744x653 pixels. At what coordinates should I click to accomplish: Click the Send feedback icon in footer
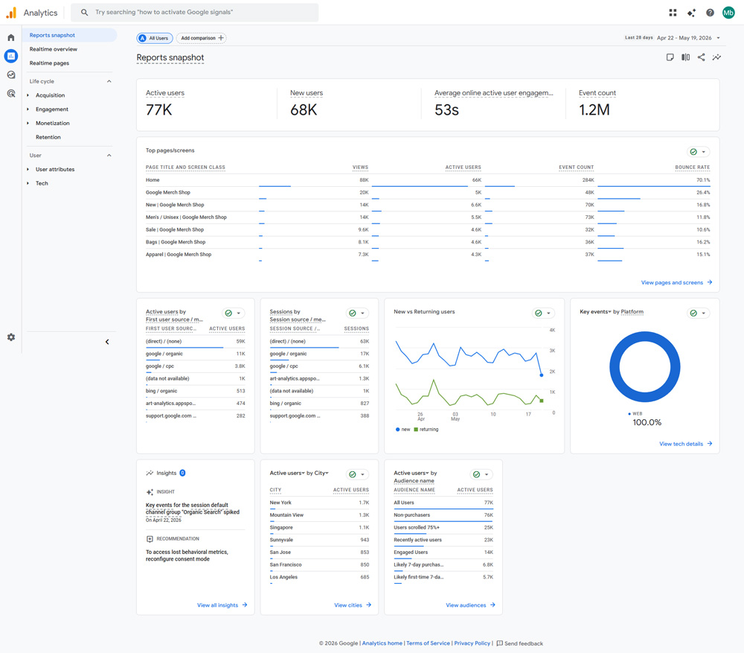click(x=500, y=643)
